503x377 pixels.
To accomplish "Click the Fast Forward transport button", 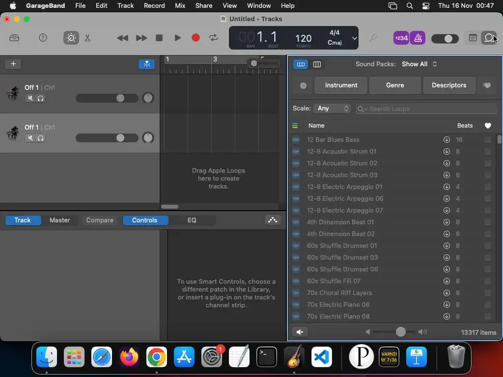I will 141,38.
